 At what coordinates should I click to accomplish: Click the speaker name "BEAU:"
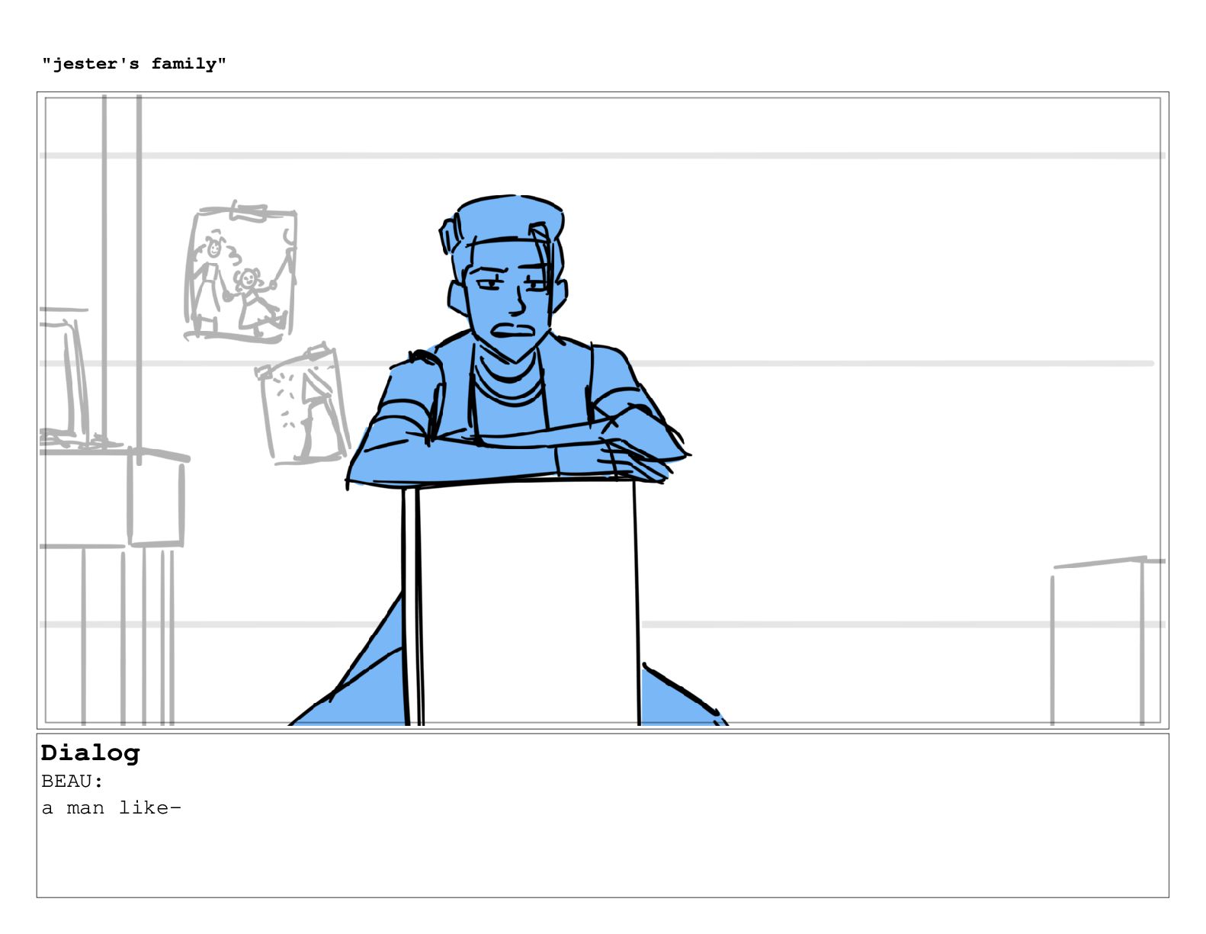[72, 782]
